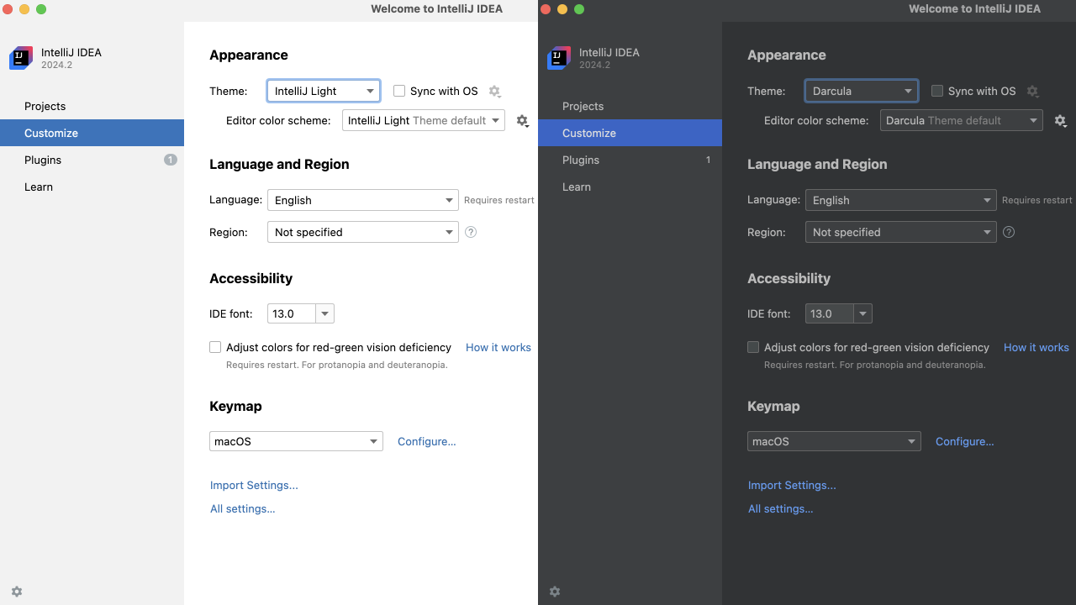
Task: Open Theme dropdown showing IntelliJ Light
Action: (x=324, y=91)
